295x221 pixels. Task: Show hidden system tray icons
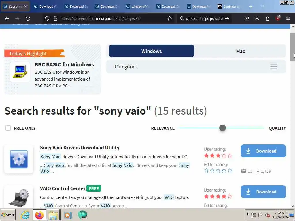(247, 214)
